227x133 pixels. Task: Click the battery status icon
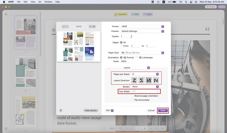tap(174, 2)
